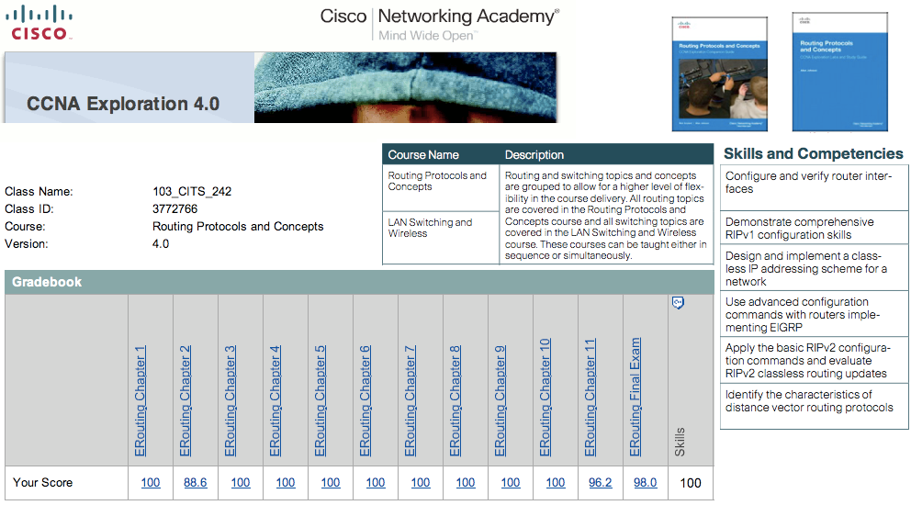Click the Skills badge icon in gradebook header
The image size is (911, 505).
pos(678,303)
